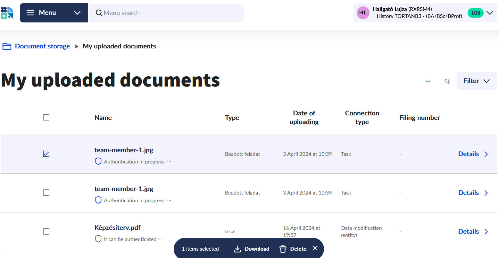Click the three-dots more options icon
The image size is (499, 258).
point(428,81)
